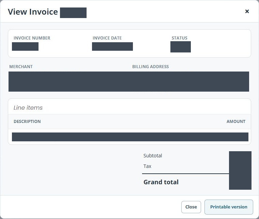Click the 'Line items' section title
Viewport: 259px width, 219px height.
click(x=28, y=108)
